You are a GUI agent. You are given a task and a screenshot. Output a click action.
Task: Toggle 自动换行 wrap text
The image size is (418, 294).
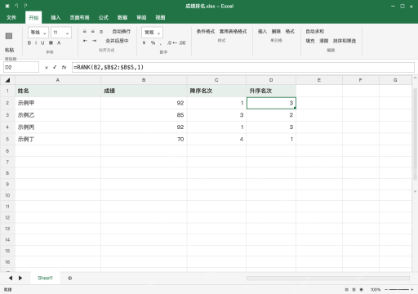tap(122, 31)
